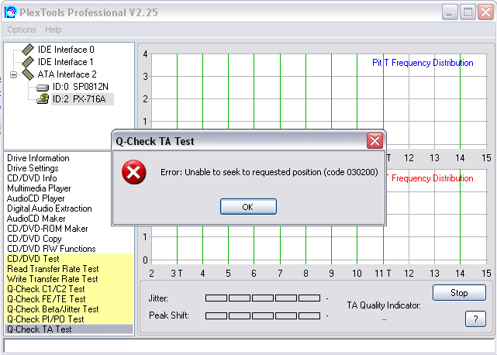Click the ATA Interface 2 chip icon

pos(28,74)
